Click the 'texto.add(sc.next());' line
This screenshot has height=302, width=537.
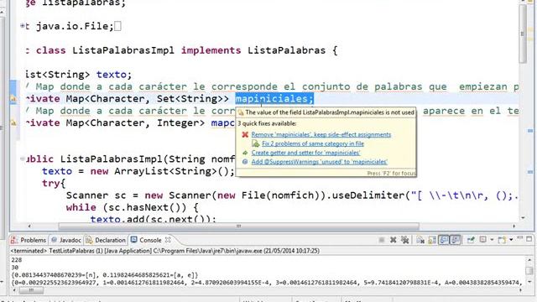point(153,219)
